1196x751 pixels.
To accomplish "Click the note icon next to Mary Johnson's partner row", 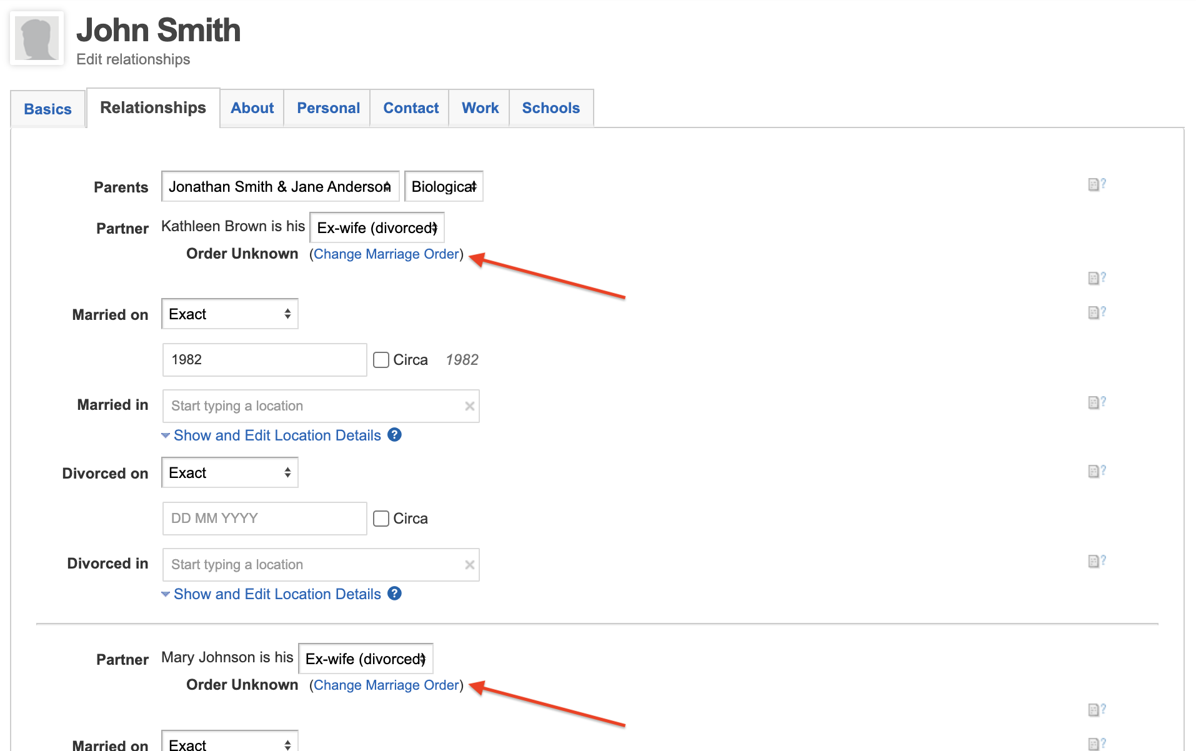I will (1093, 709).
